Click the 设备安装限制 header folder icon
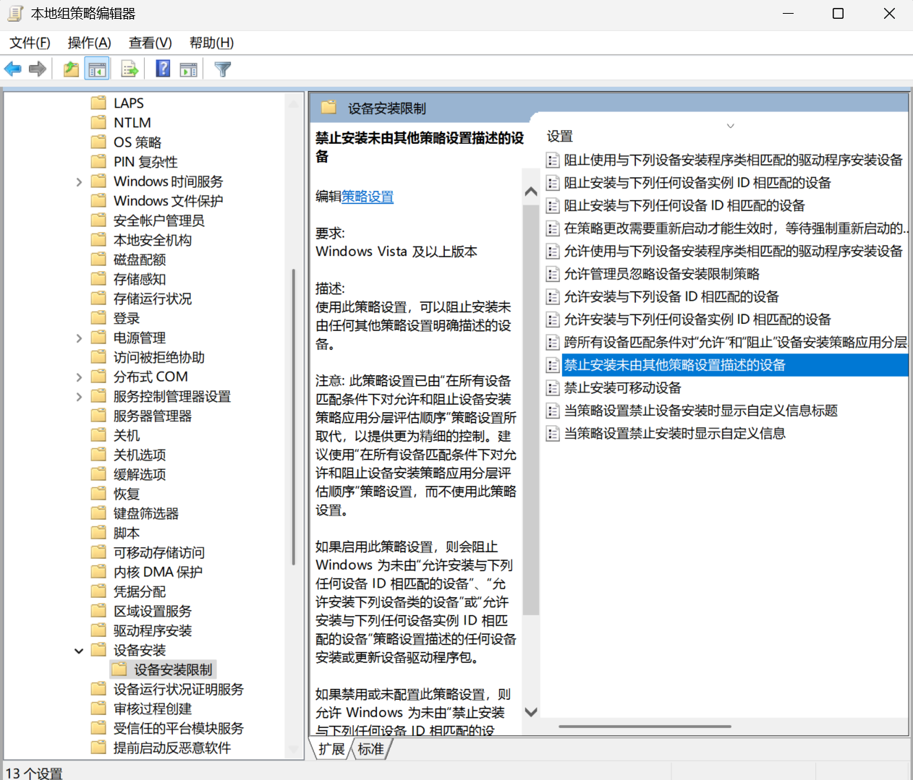This screenshot has height=780, width=913. tap(329, 107)
